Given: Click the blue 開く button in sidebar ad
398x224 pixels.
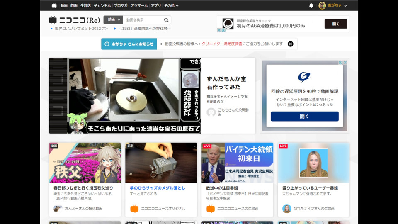Looking at the screenshot, I should point(304,116).
